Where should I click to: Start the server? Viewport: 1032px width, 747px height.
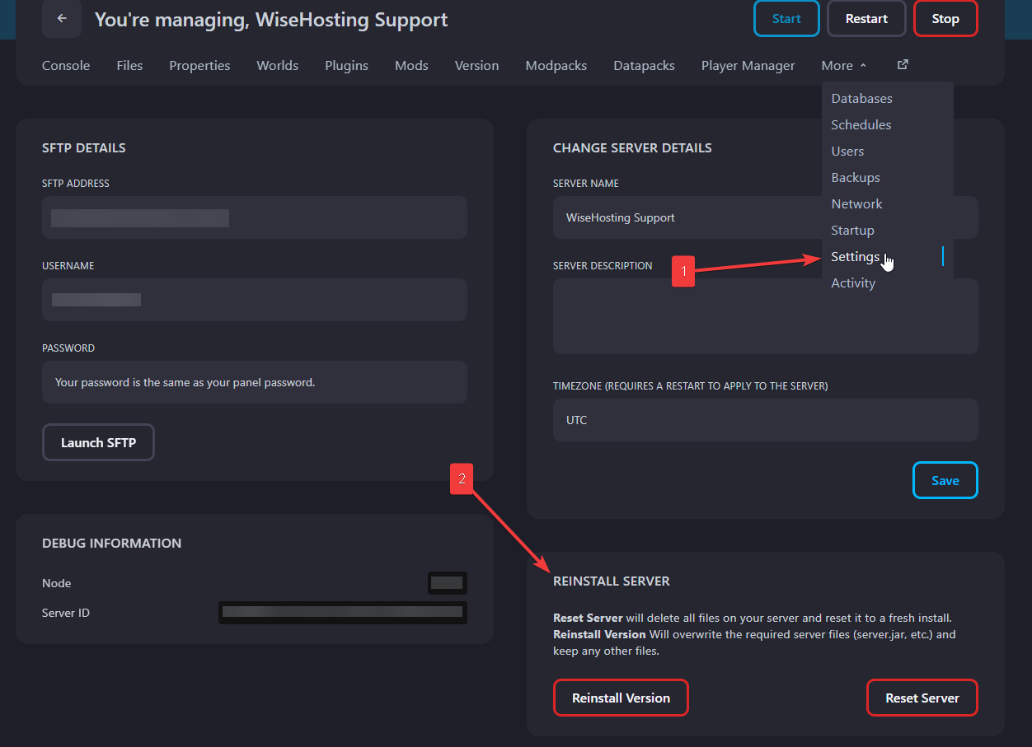point(786,18)
